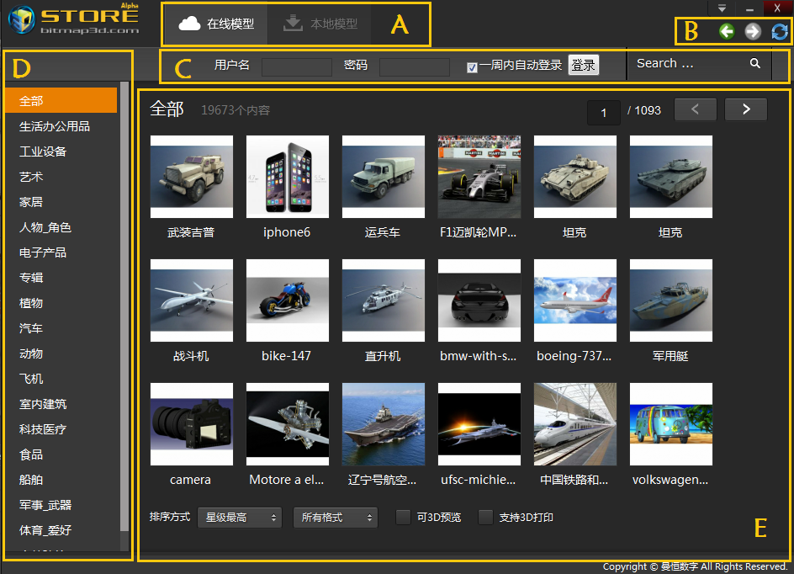Open the 直升机 model thumbnail
This screenshot has height=574, width=794.
pyautogui.click(x=384, y=300)
